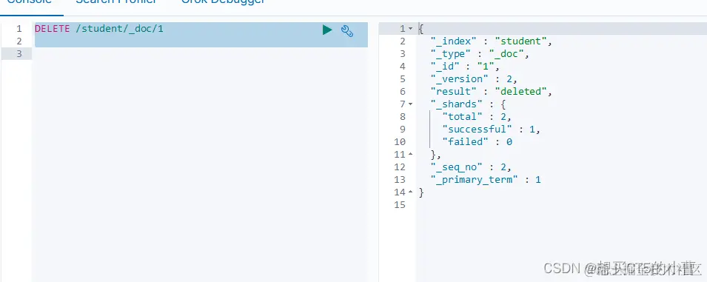Viewport: 707px width, 282px height.
Task: Click the "_primary_term" : 1 line
Action: point(486,180)
